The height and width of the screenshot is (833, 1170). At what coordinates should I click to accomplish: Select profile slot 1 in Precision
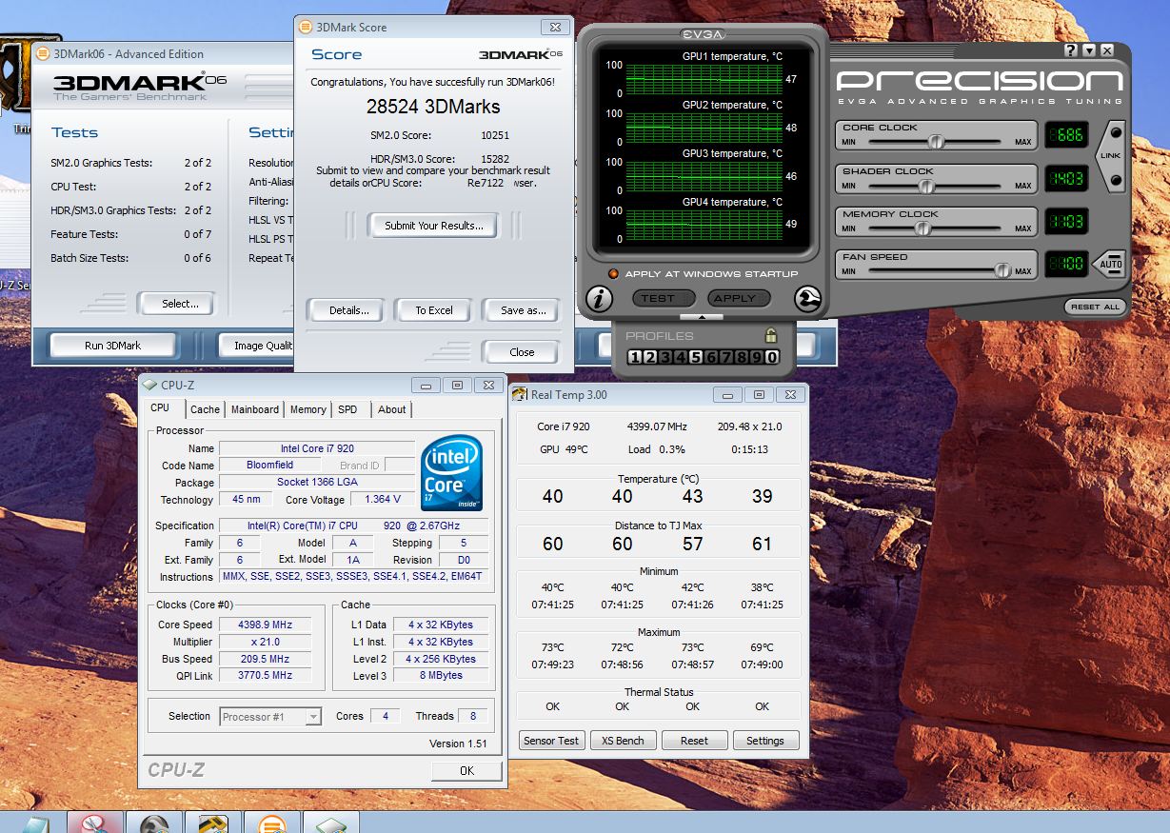point(636,357)
